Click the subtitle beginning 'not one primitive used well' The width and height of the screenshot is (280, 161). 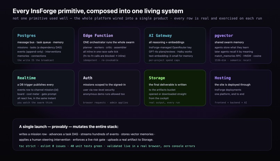[137, 18]
